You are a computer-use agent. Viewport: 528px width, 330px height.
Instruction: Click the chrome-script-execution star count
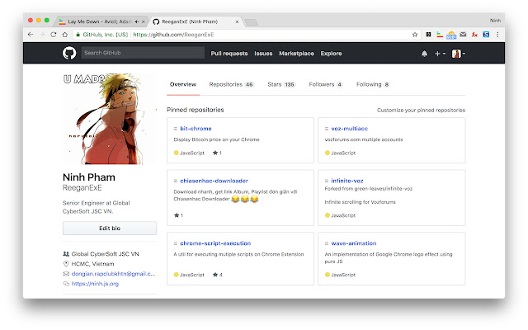218,275
